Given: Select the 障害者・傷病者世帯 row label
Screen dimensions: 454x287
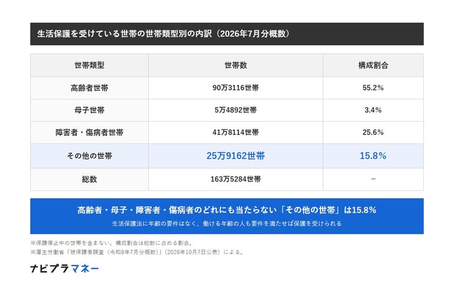Looking at the screenshot, I should pyautogui.click(x=90, y=133).
